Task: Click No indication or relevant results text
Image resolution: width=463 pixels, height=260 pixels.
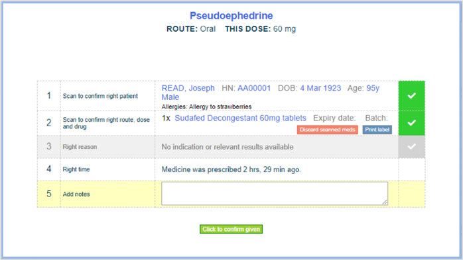Action: pos(228,147)
